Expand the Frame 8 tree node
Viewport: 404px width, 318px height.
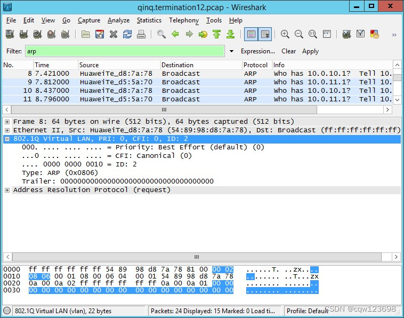coord(7,122)
